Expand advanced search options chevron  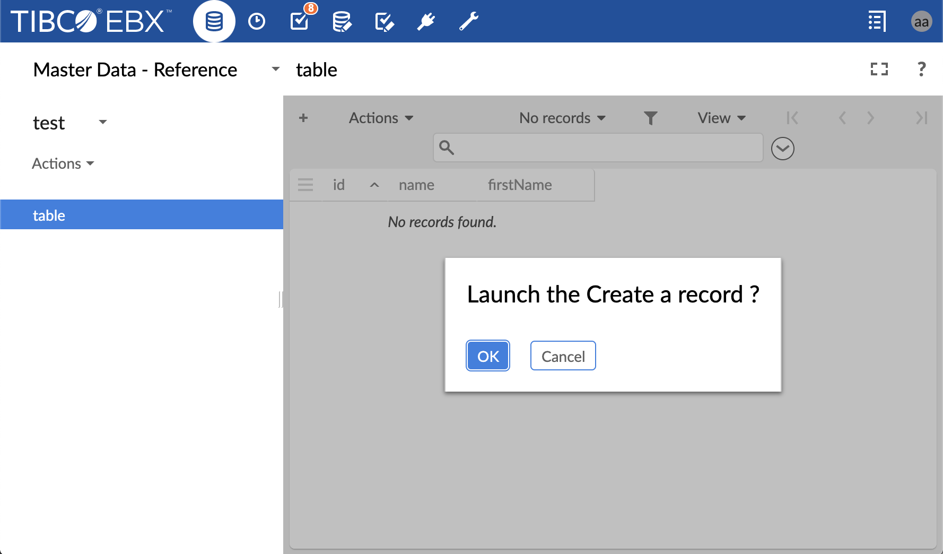click(x=782, y=149)
